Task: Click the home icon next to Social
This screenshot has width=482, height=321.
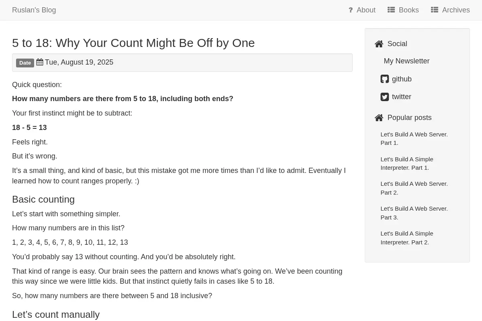Action: click(379, 44)
